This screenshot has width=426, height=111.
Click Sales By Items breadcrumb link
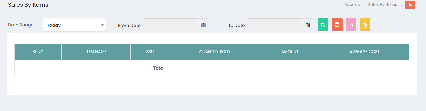pos(382,5)
